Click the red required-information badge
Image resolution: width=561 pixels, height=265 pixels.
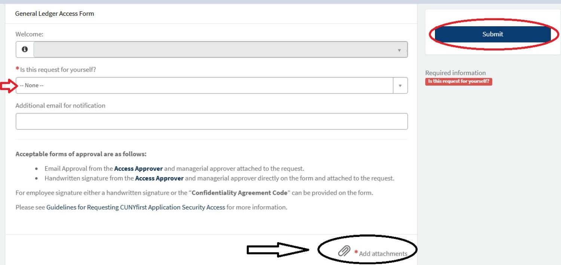click(x=459, y=81)
